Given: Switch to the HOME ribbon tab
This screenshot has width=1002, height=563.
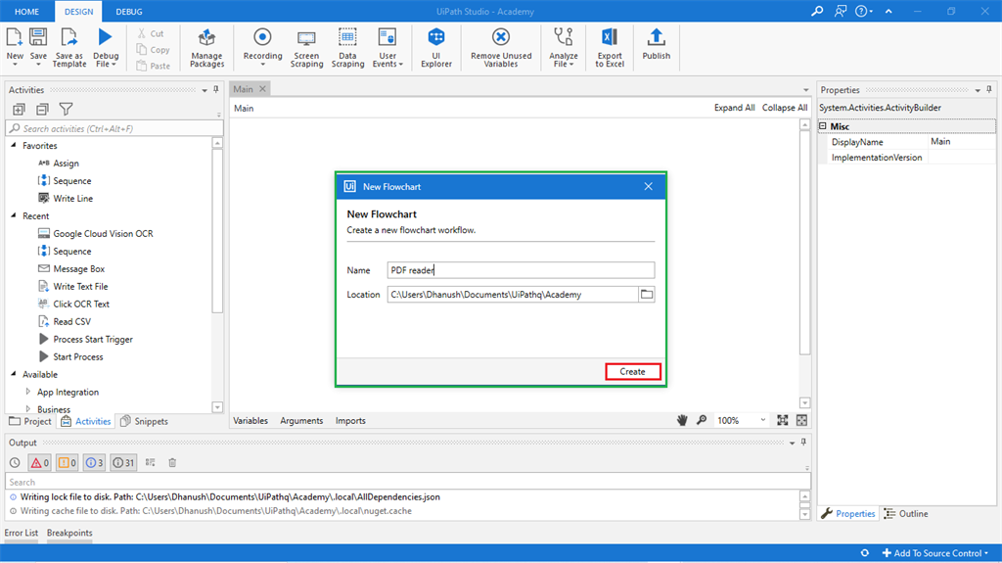Looking at the screenshot, I should pos(26,12).
